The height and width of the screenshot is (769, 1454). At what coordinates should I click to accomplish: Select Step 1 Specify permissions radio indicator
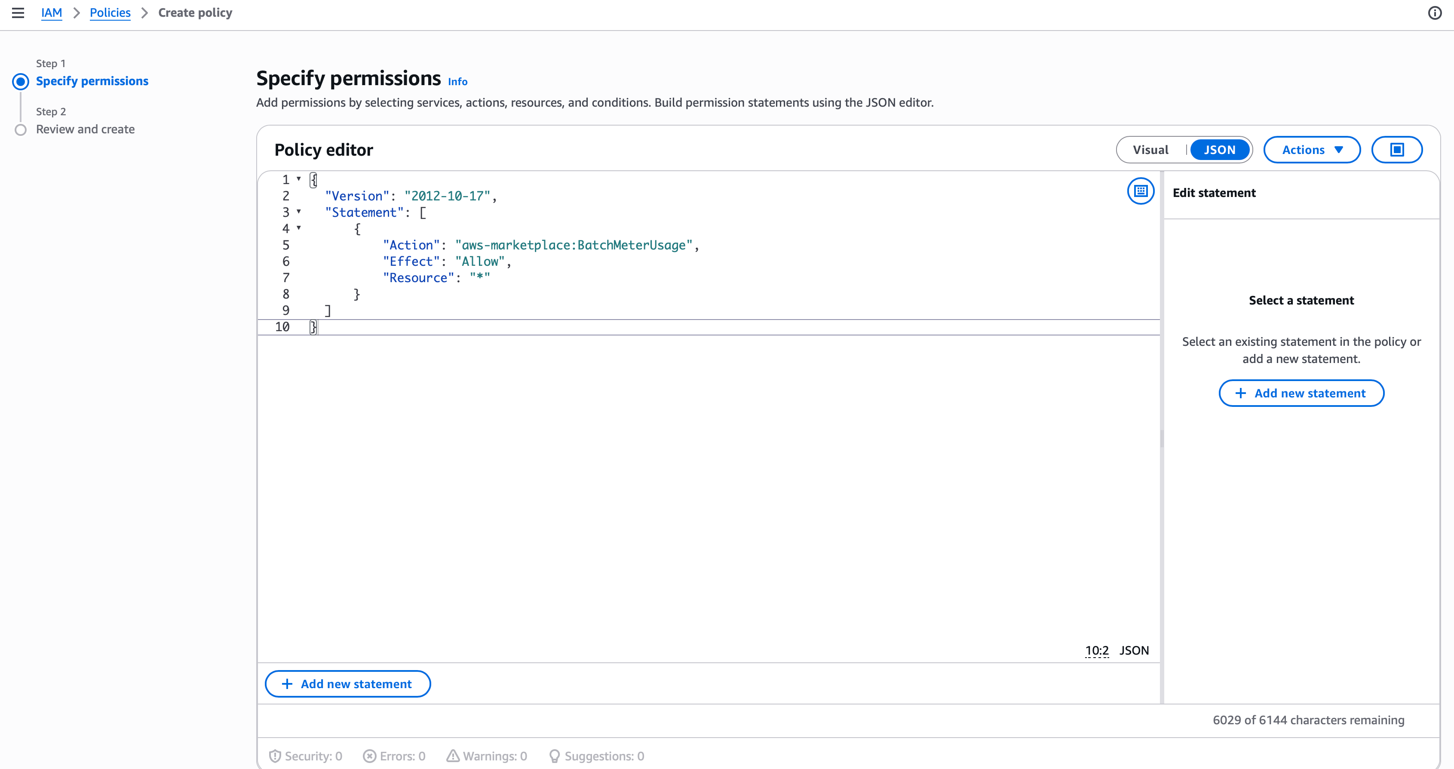click(21, 81)
